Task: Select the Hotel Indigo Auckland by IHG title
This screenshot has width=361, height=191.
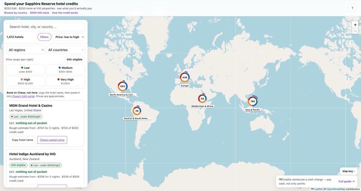Action: [x=32, y=154]
